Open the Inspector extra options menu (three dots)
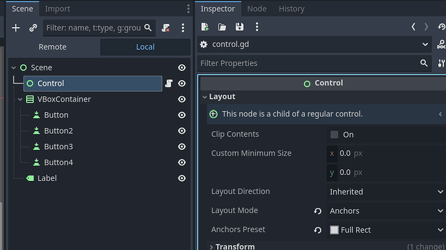The height and width of the screenshot is (250, 446). tap(257, 27)
